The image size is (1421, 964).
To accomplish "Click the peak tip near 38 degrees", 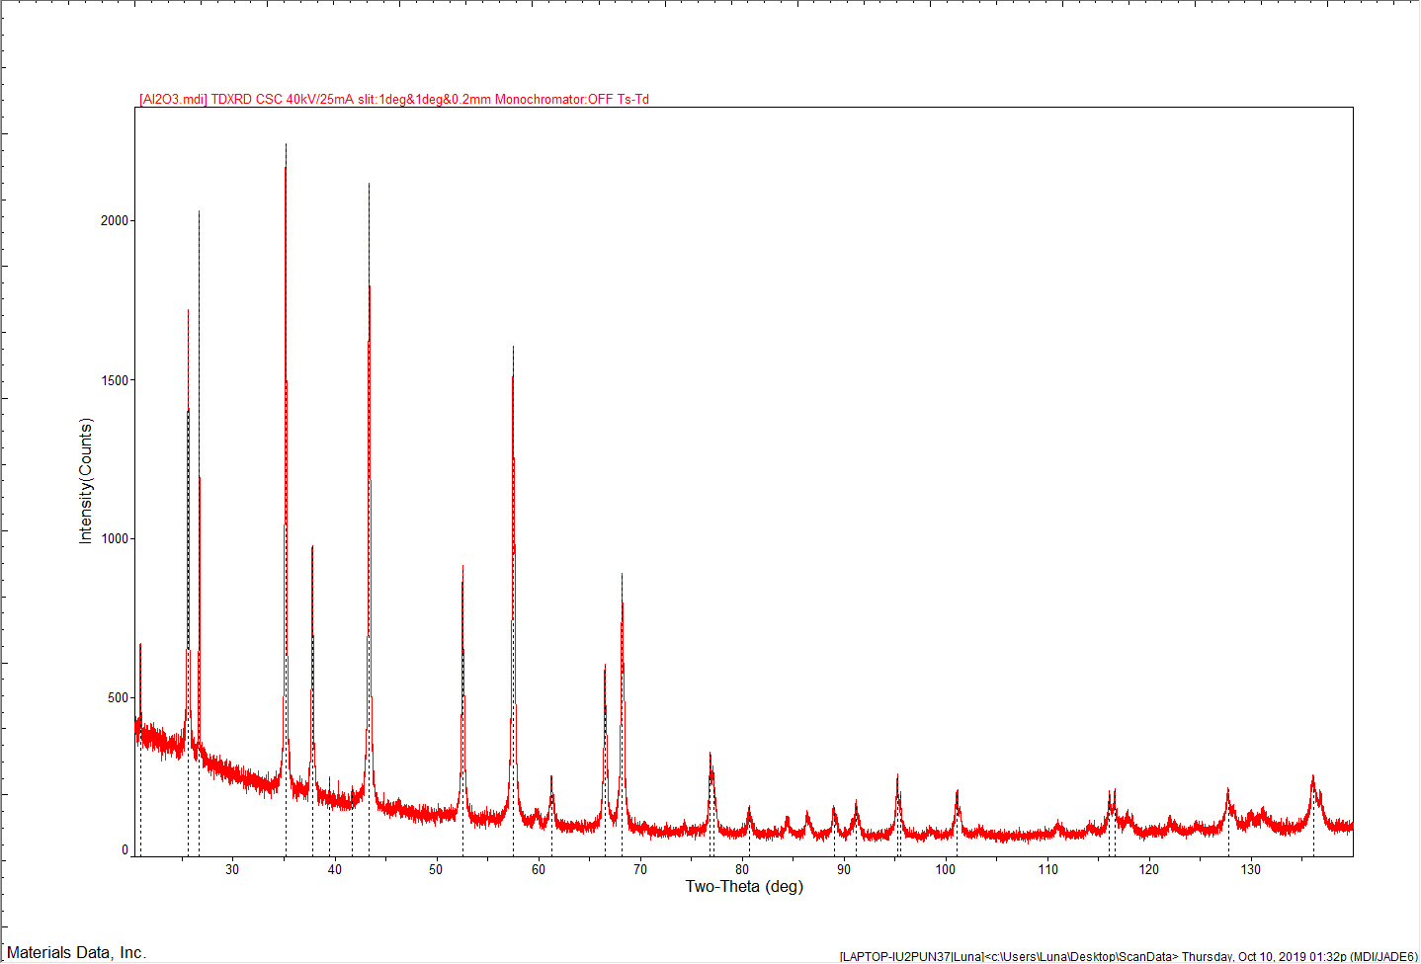I will [x=312, y=548].
